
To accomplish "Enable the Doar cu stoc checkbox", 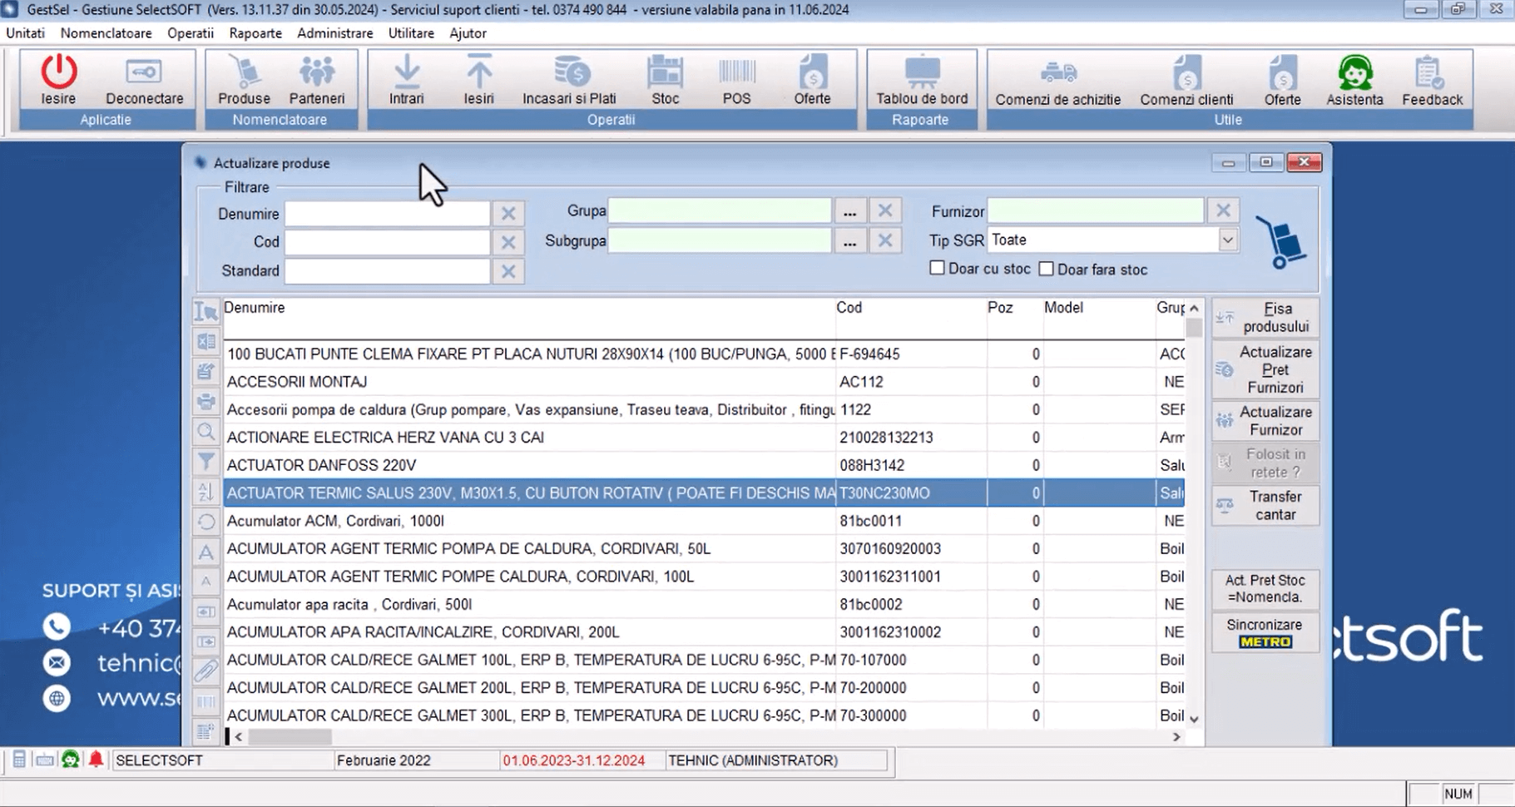I will [938, 268].
